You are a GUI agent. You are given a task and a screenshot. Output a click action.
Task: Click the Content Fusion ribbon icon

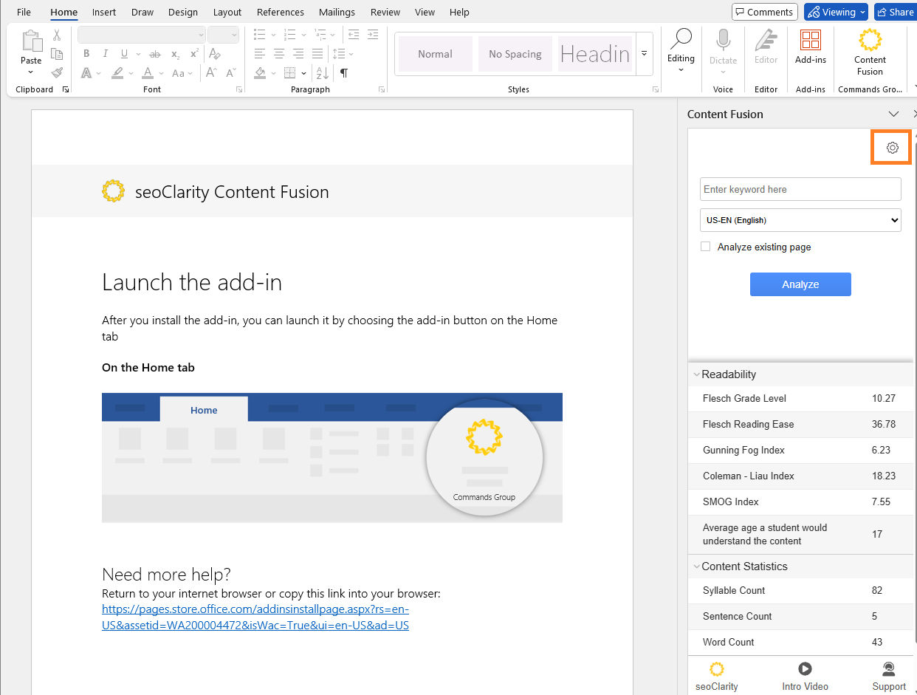(x=870, y=41)
